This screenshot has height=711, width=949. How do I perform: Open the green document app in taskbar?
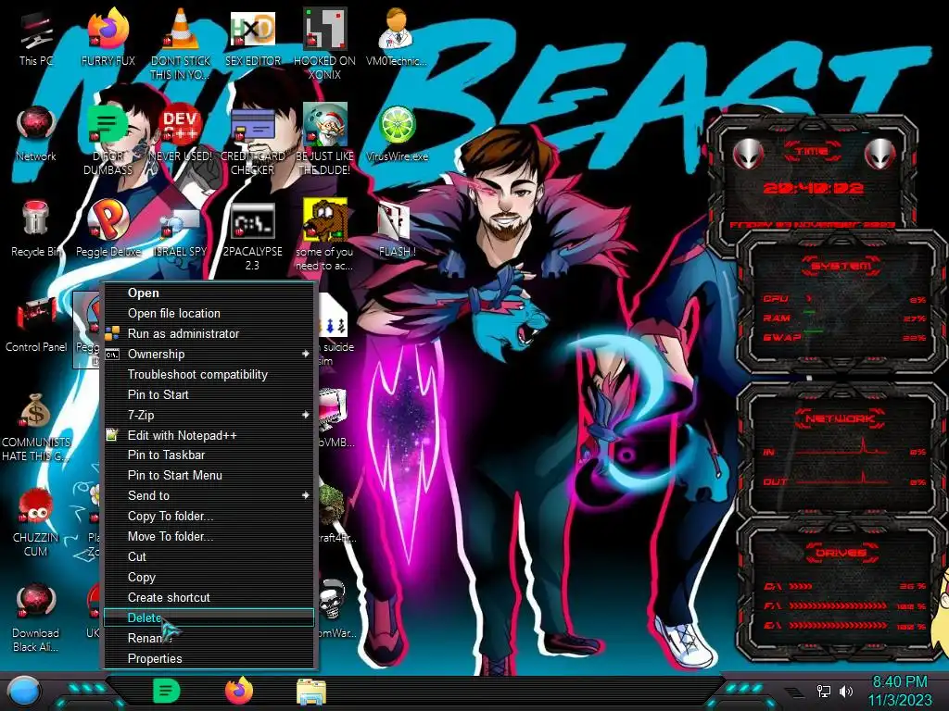point(167,691)
